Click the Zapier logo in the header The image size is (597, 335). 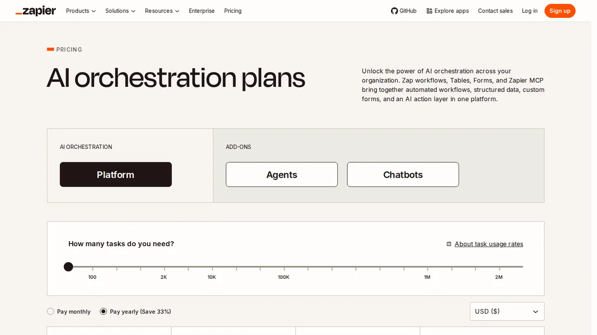tap(36, 11)
